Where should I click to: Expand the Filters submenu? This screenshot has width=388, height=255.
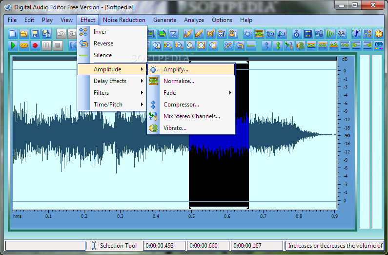tap(112, 93)
